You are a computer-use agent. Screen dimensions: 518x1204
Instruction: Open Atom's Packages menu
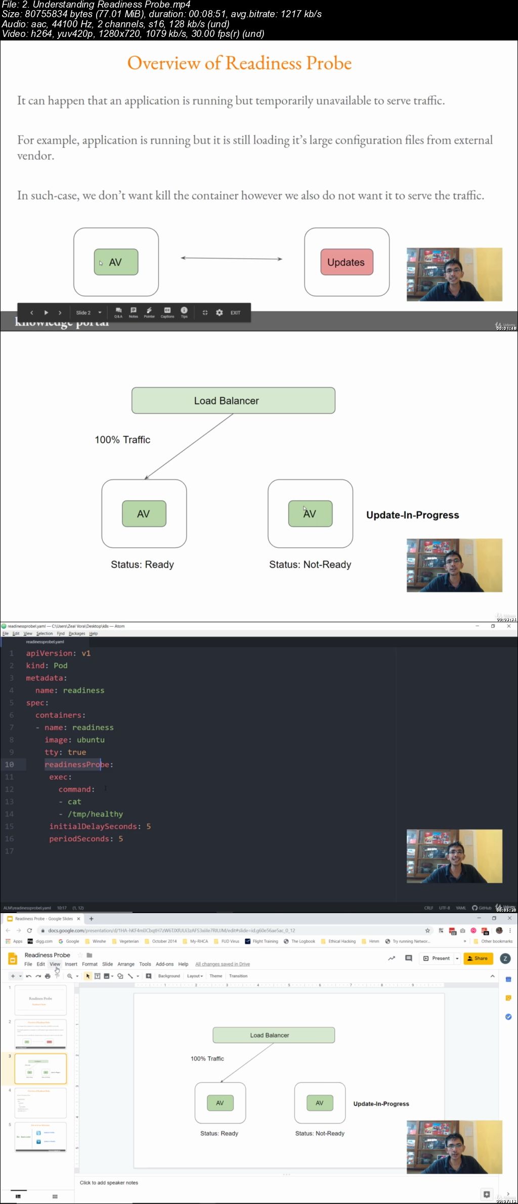pos(77,633)
